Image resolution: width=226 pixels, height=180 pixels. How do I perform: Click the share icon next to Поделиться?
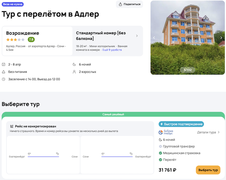121,5
